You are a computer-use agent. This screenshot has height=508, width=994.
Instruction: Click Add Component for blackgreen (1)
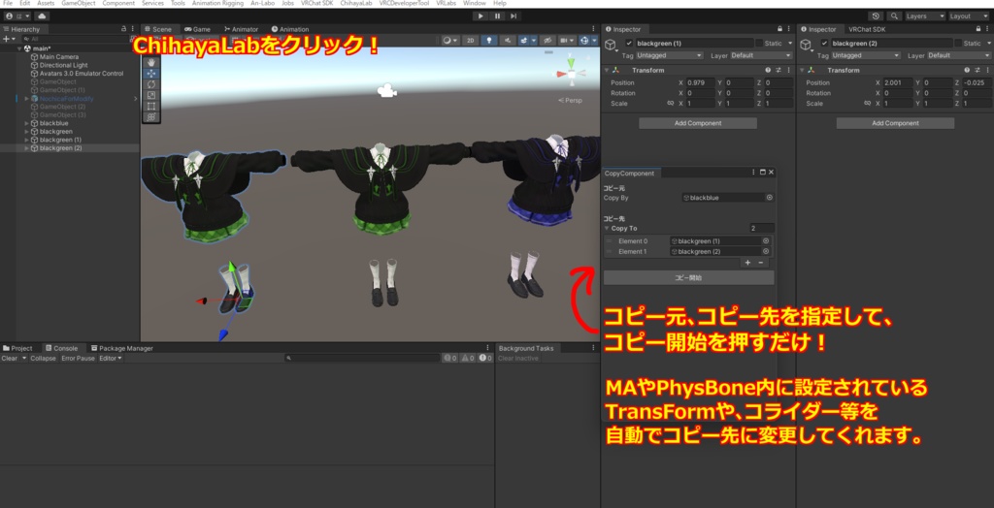coord(697,123)
